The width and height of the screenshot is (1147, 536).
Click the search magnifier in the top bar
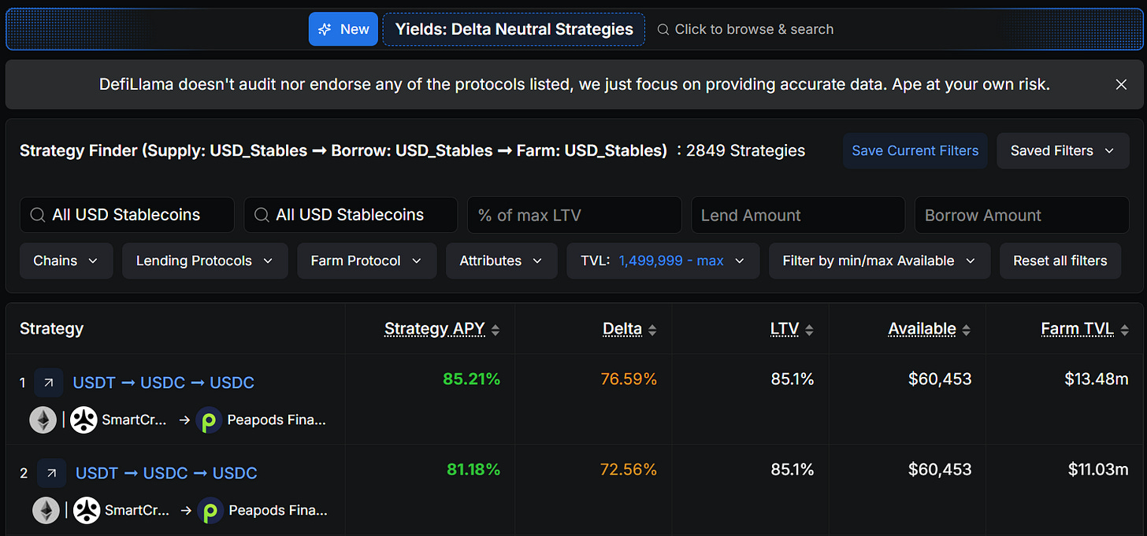664,29
